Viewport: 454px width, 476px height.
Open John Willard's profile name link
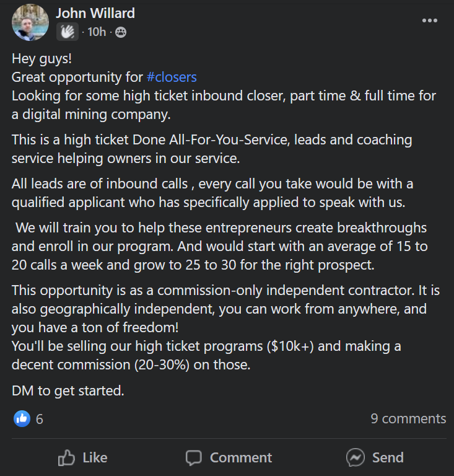click(95, 13)
